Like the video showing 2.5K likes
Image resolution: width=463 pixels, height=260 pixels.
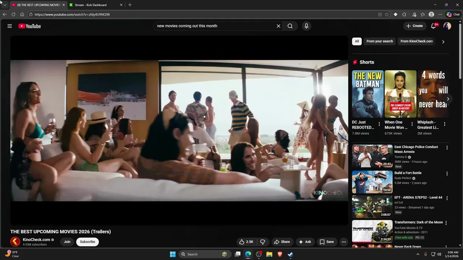(246, 242)
